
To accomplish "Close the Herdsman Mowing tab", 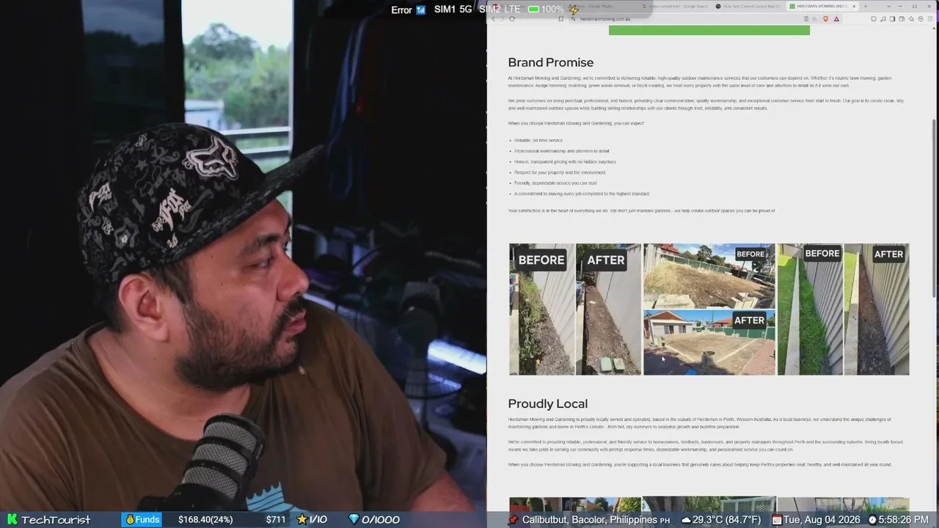I will tap(854, 7).
